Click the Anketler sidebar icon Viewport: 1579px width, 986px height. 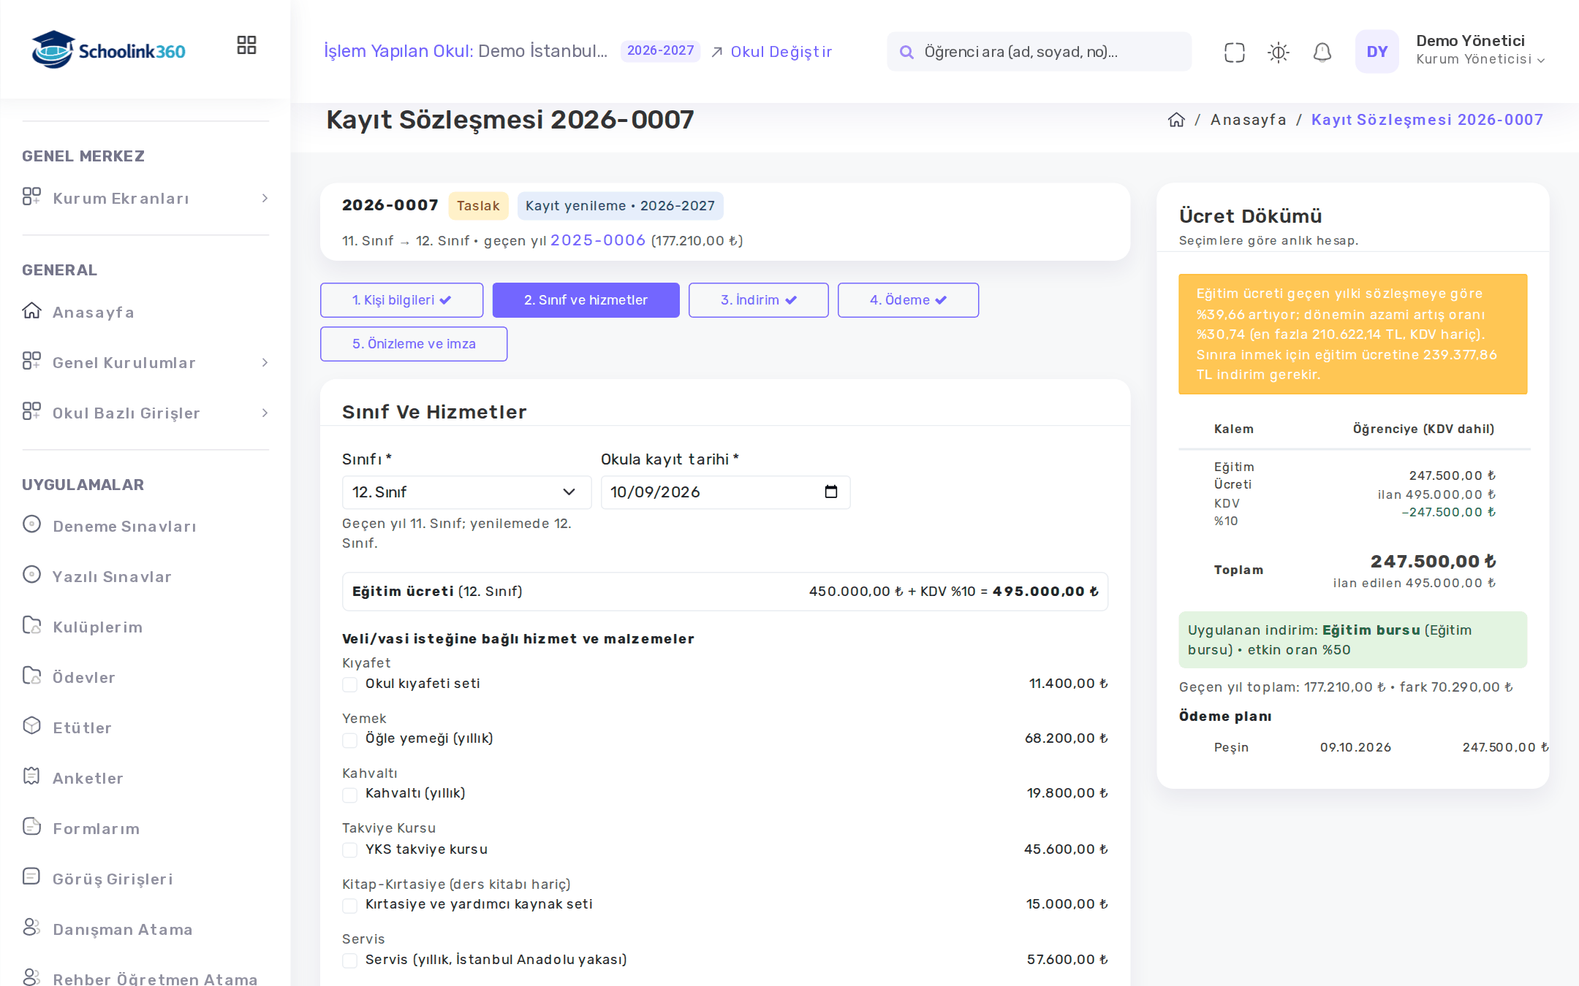pos(31,776)
